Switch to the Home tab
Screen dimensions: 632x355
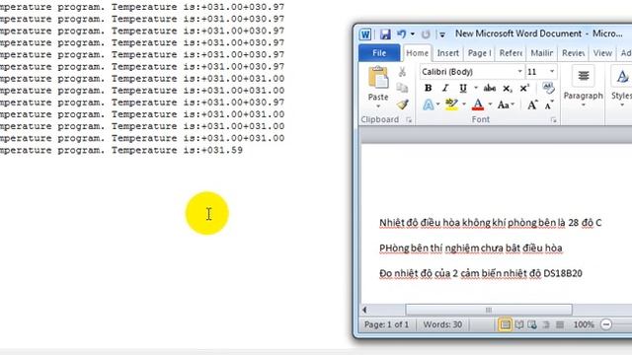[417, 53]
